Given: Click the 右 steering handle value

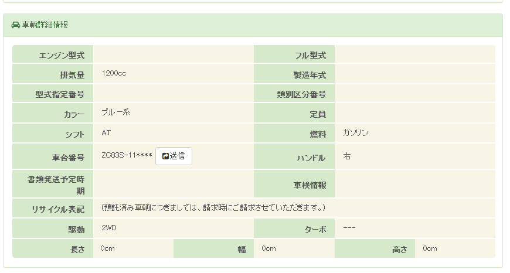Looking at the screenshot, I should point(347,157).
